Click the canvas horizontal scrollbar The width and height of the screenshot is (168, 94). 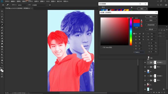tap(83, 93)
